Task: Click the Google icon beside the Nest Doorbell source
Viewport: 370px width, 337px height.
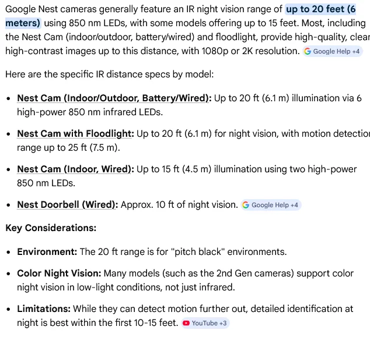Action: (x=246, y=205)
